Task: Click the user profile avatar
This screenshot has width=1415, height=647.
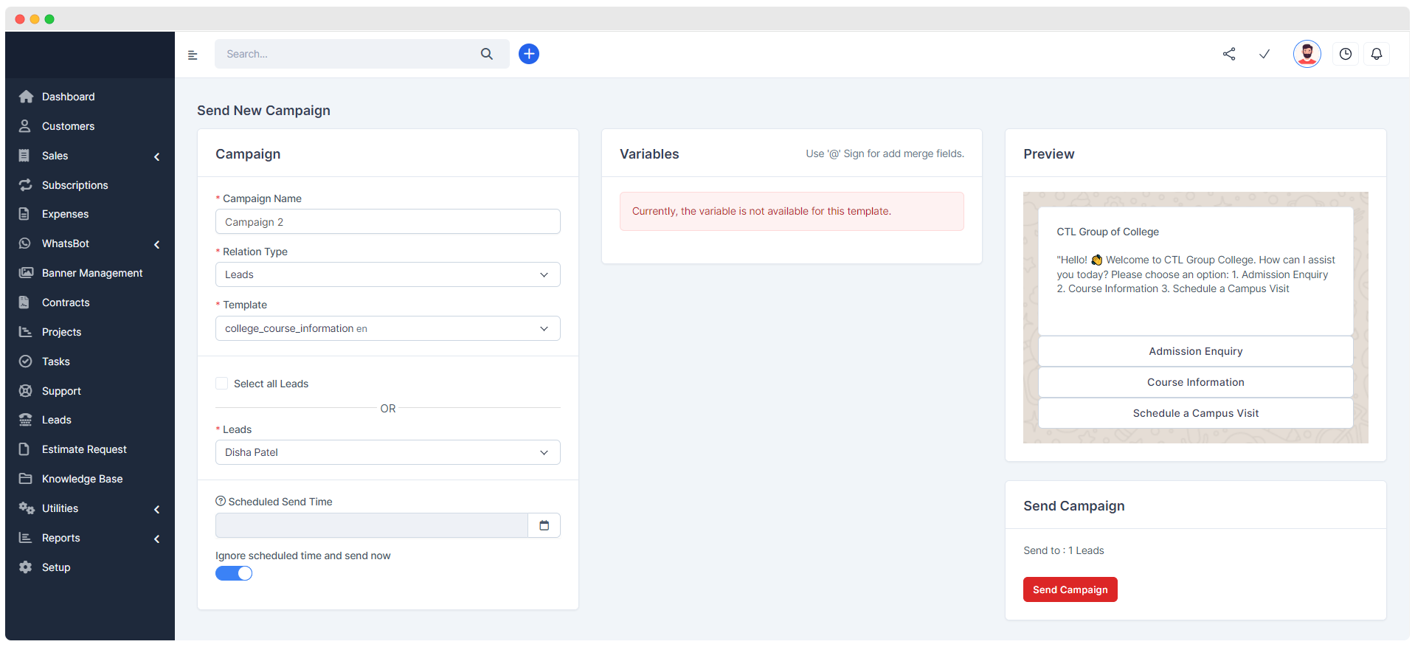Action: coord(1307,54)
